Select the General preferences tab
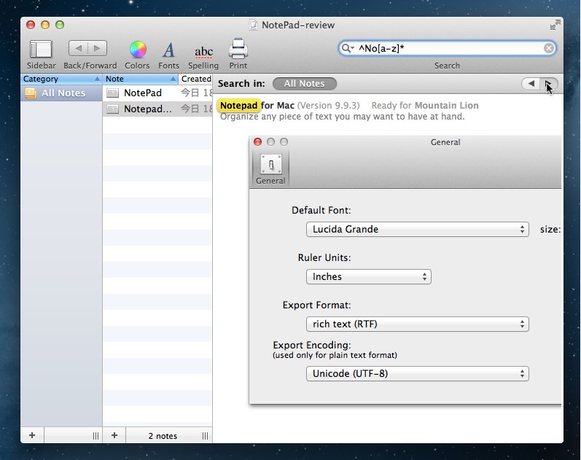Viewport: 581px width, 460px height. (270, 169)
